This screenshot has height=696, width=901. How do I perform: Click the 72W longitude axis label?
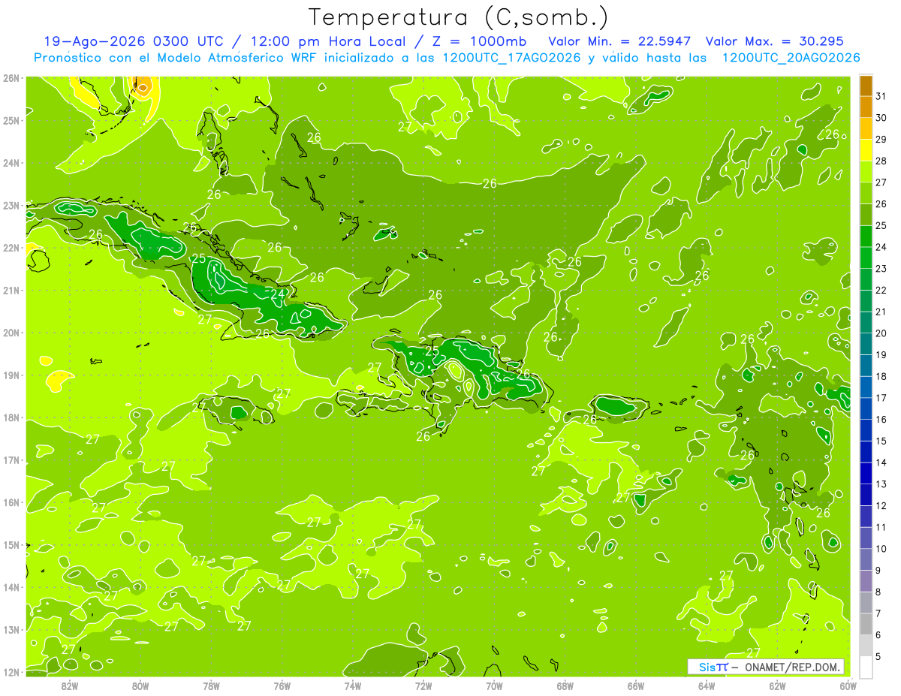click(423, 685)
